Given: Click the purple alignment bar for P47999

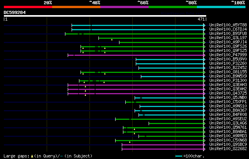Looking at the screenshot, I should [x=136, y=55].
